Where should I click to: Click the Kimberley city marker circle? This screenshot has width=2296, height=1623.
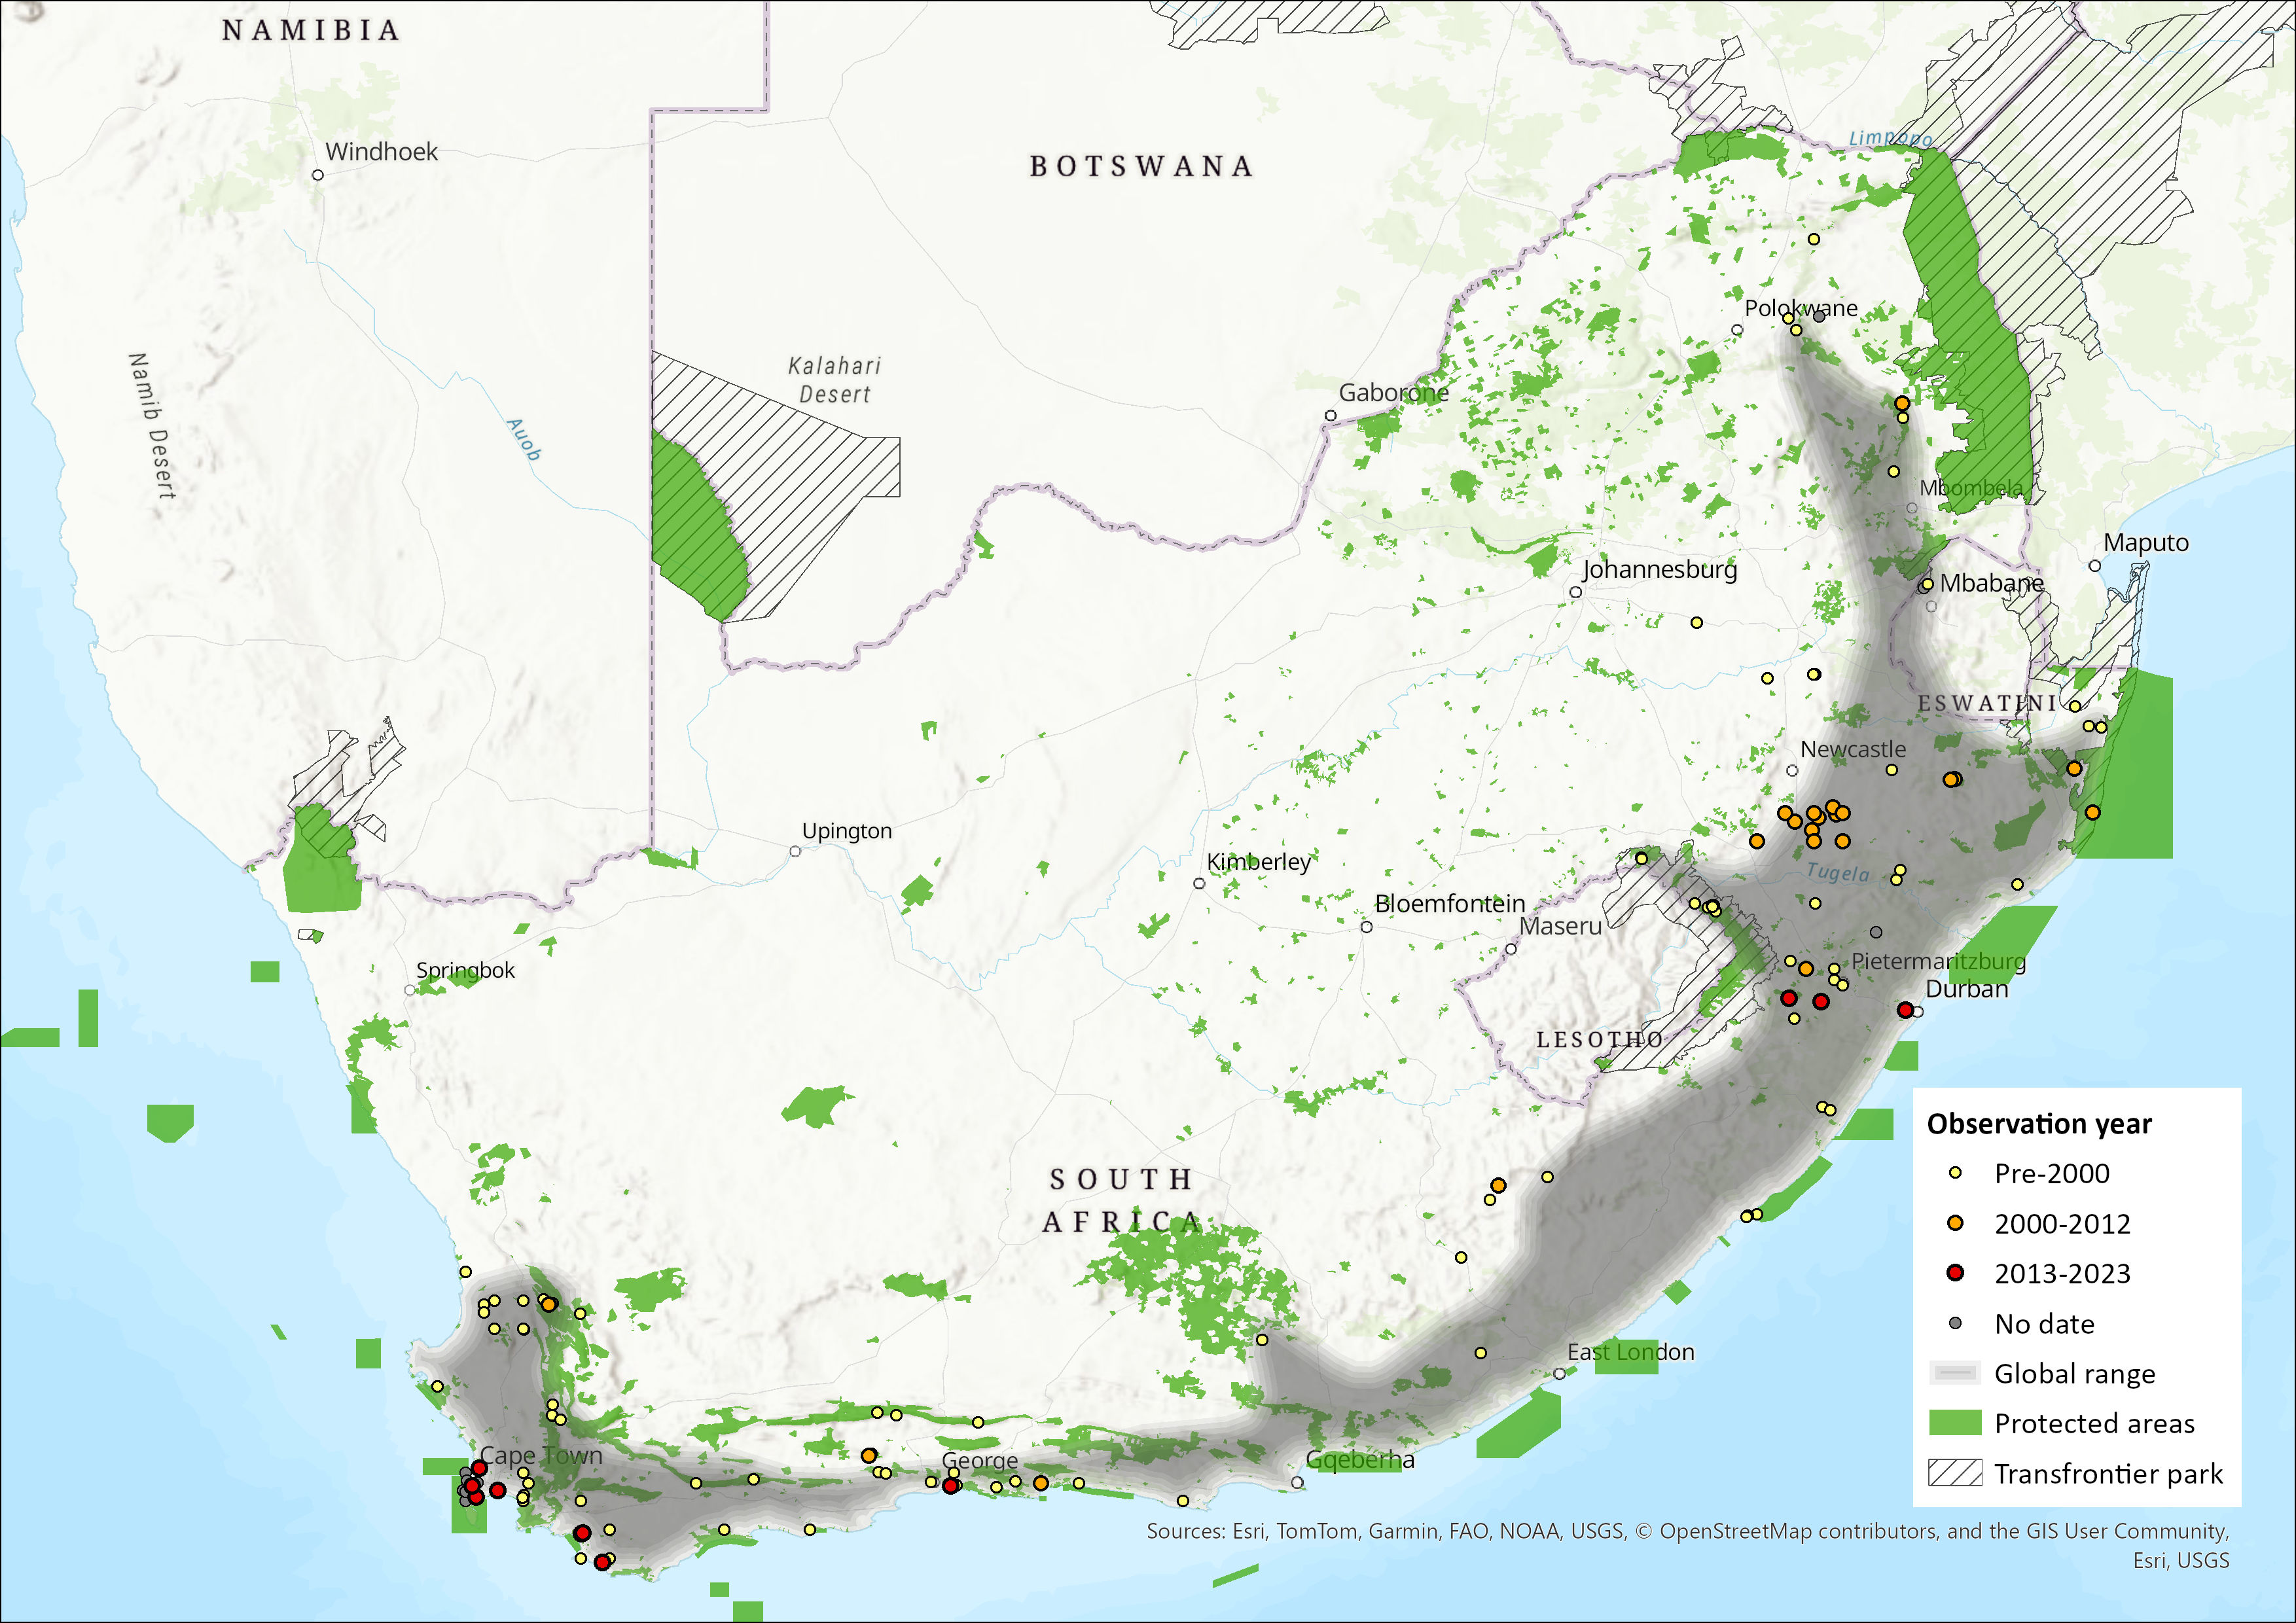(x=1199, y=884)
